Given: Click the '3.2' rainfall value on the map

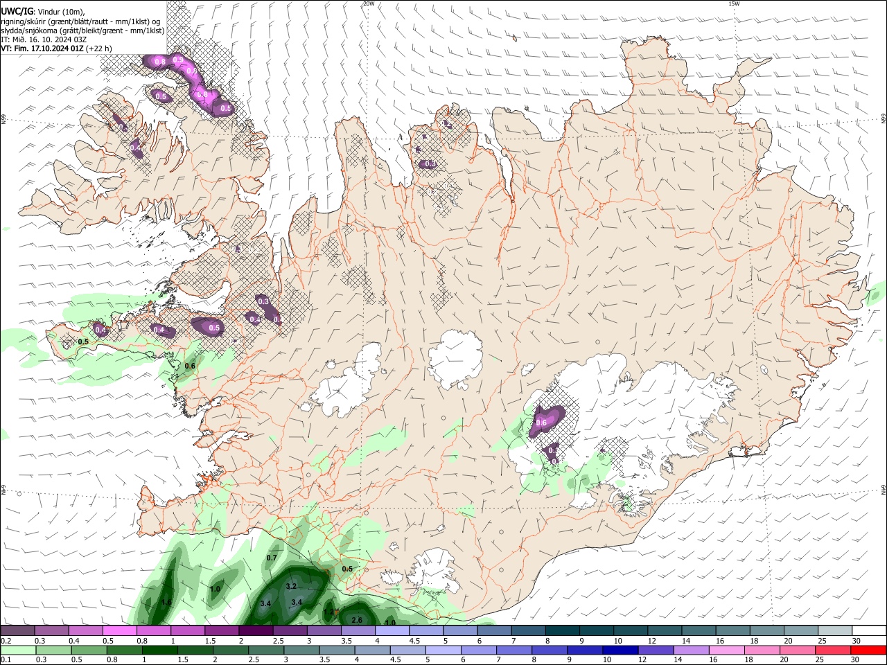Looking at the screenshot, I should tap(291, 587).
